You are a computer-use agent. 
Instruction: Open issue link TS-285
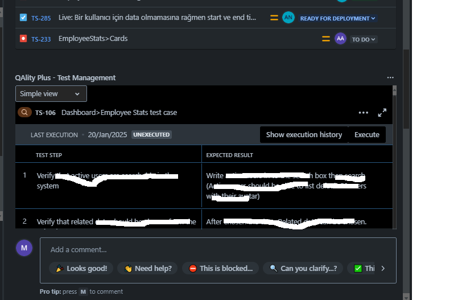click(41, 18)
